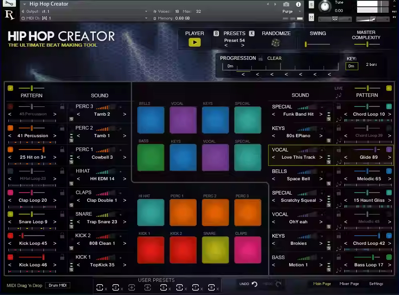Select next sound after Cowbell 3

coord(124,157)
